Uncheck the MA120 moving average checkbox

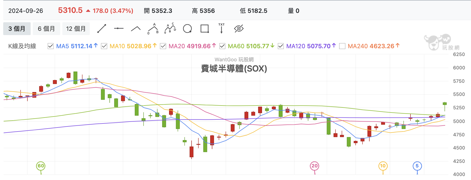(x=281, y=46)
